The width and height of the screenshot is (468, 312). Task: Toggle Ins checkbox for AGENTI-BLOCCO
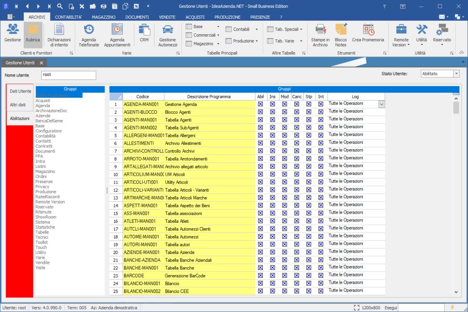click(272, 112)
